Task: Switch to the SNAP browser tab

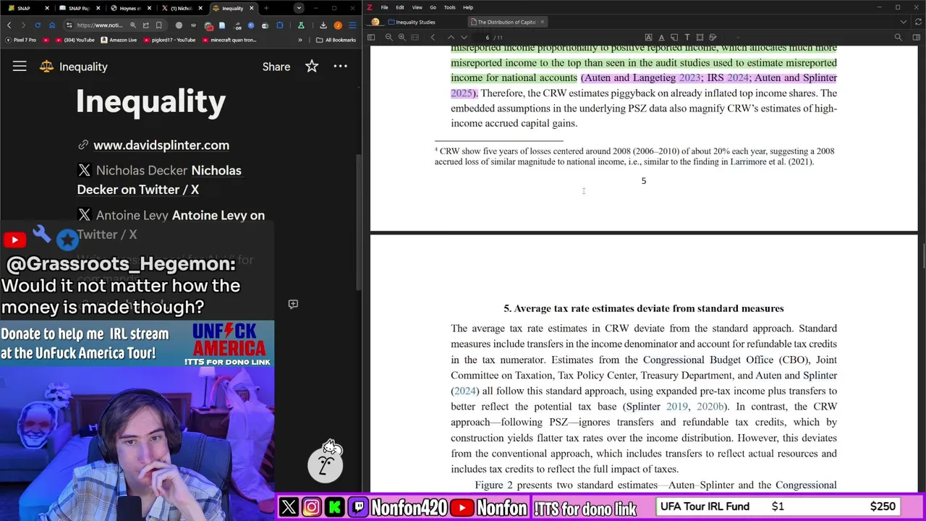Action: [29, 8]
